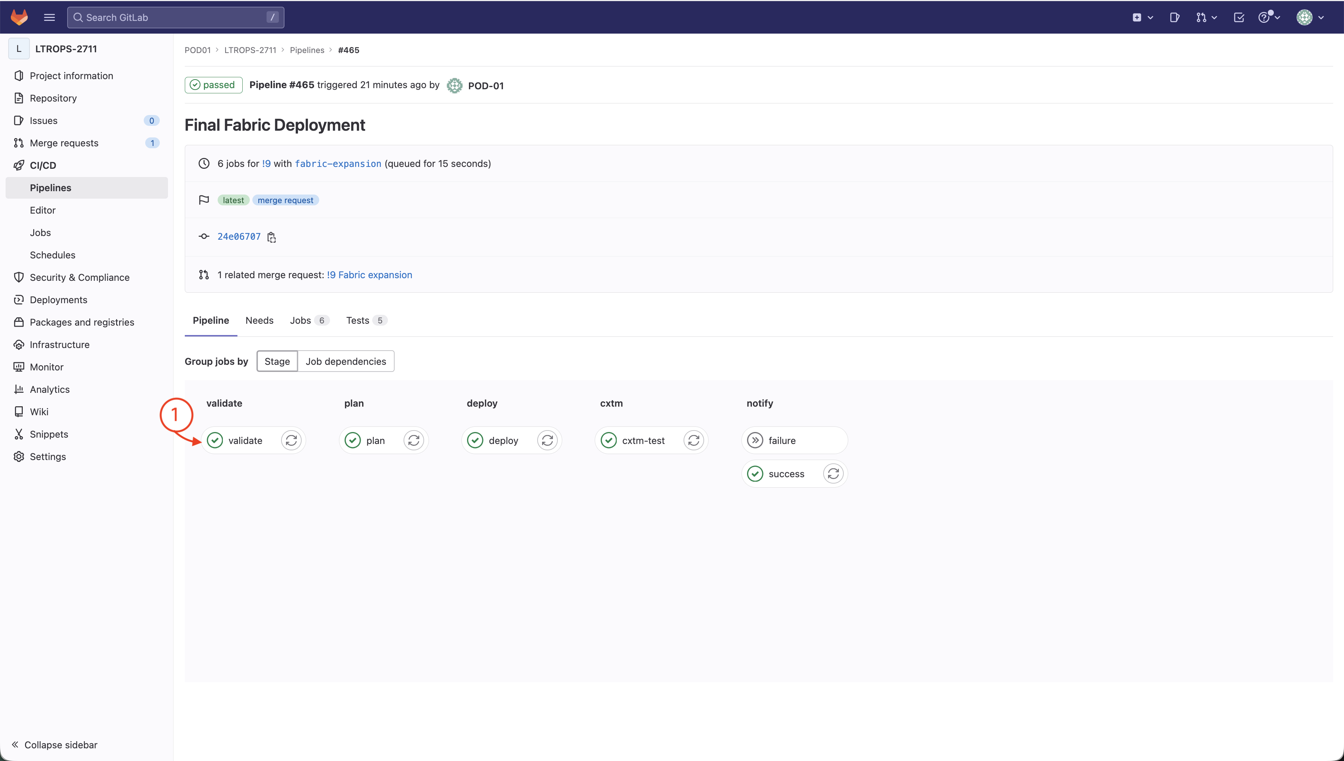
Task: Retry the deploy job
Action: [x=547, y=441]
